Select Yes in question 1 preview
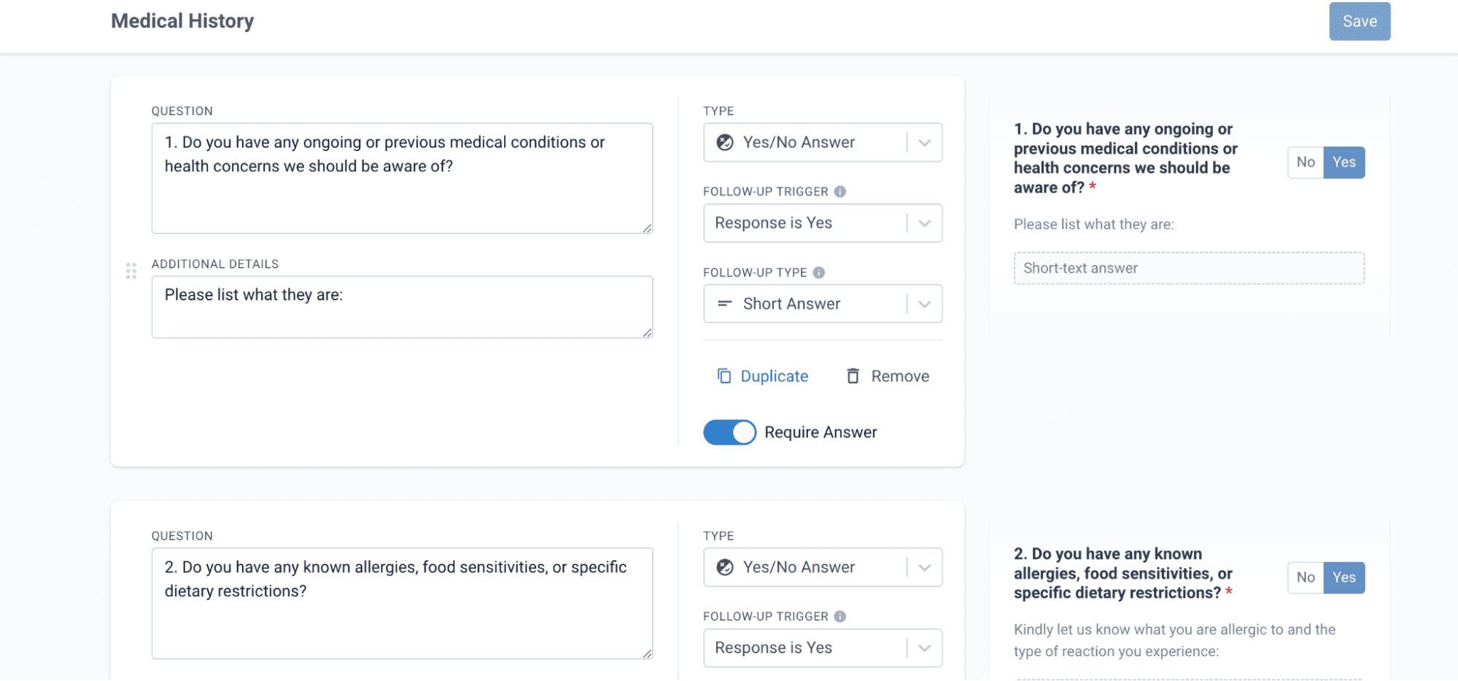Viewport: 1458px width, 681px height. tap(1344, 163)
